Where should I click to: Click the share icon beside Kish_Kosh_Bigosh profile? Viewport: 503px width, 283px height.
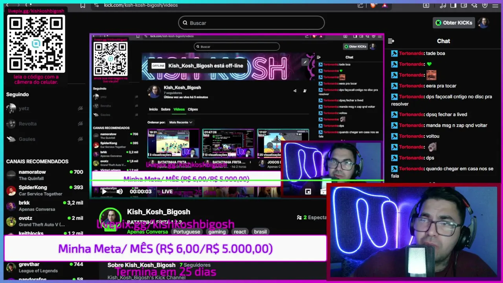(295, 91)
